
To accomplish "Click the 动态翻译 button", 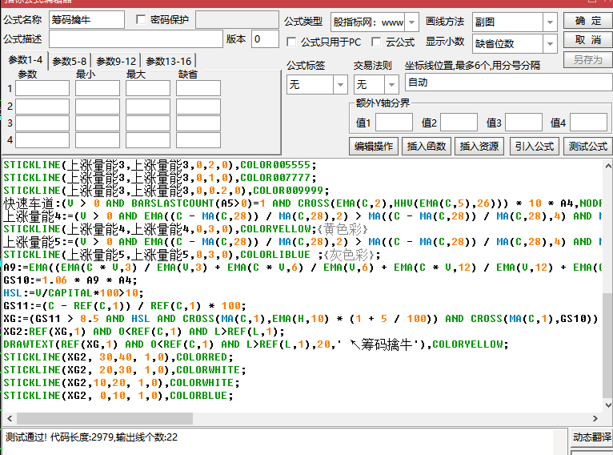I will click(591, 437).
